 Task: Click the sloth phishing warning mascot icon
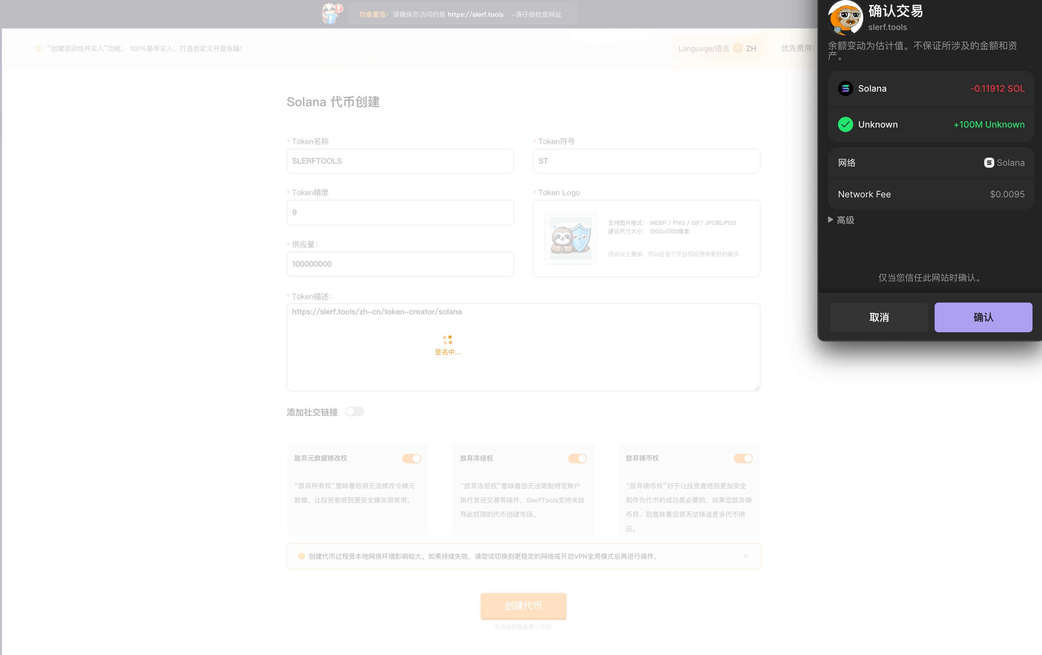click(x=332, y=13)
